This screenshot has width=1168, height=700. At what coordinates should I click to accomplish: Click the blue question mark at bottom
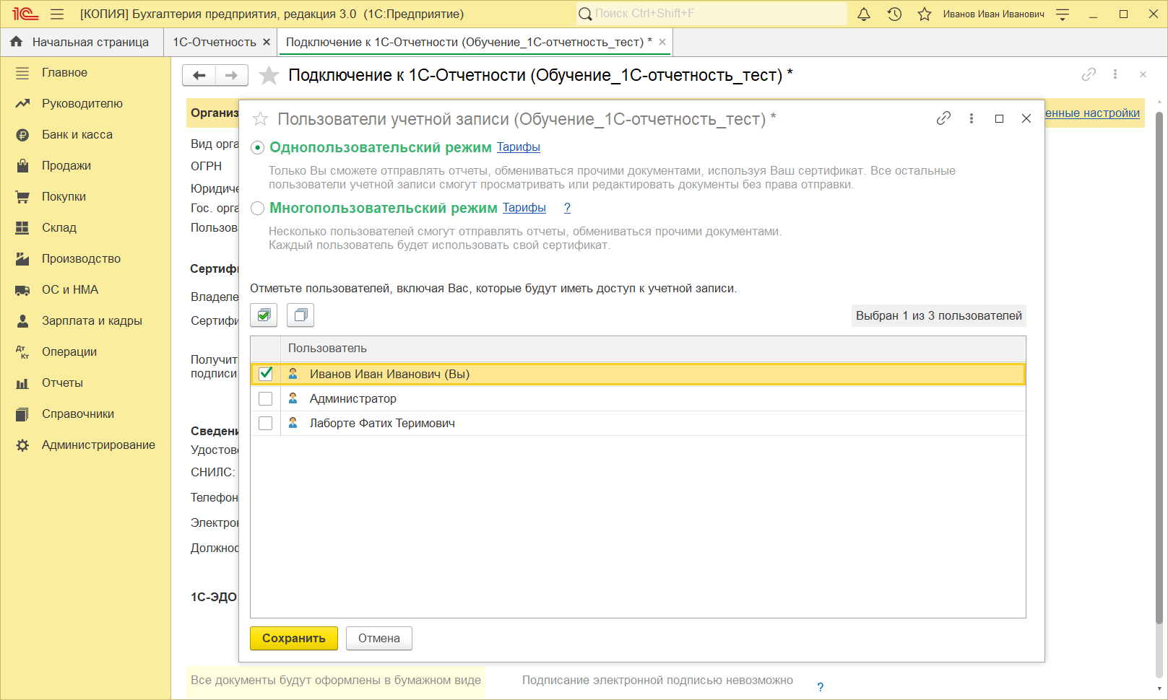[820, 687]
